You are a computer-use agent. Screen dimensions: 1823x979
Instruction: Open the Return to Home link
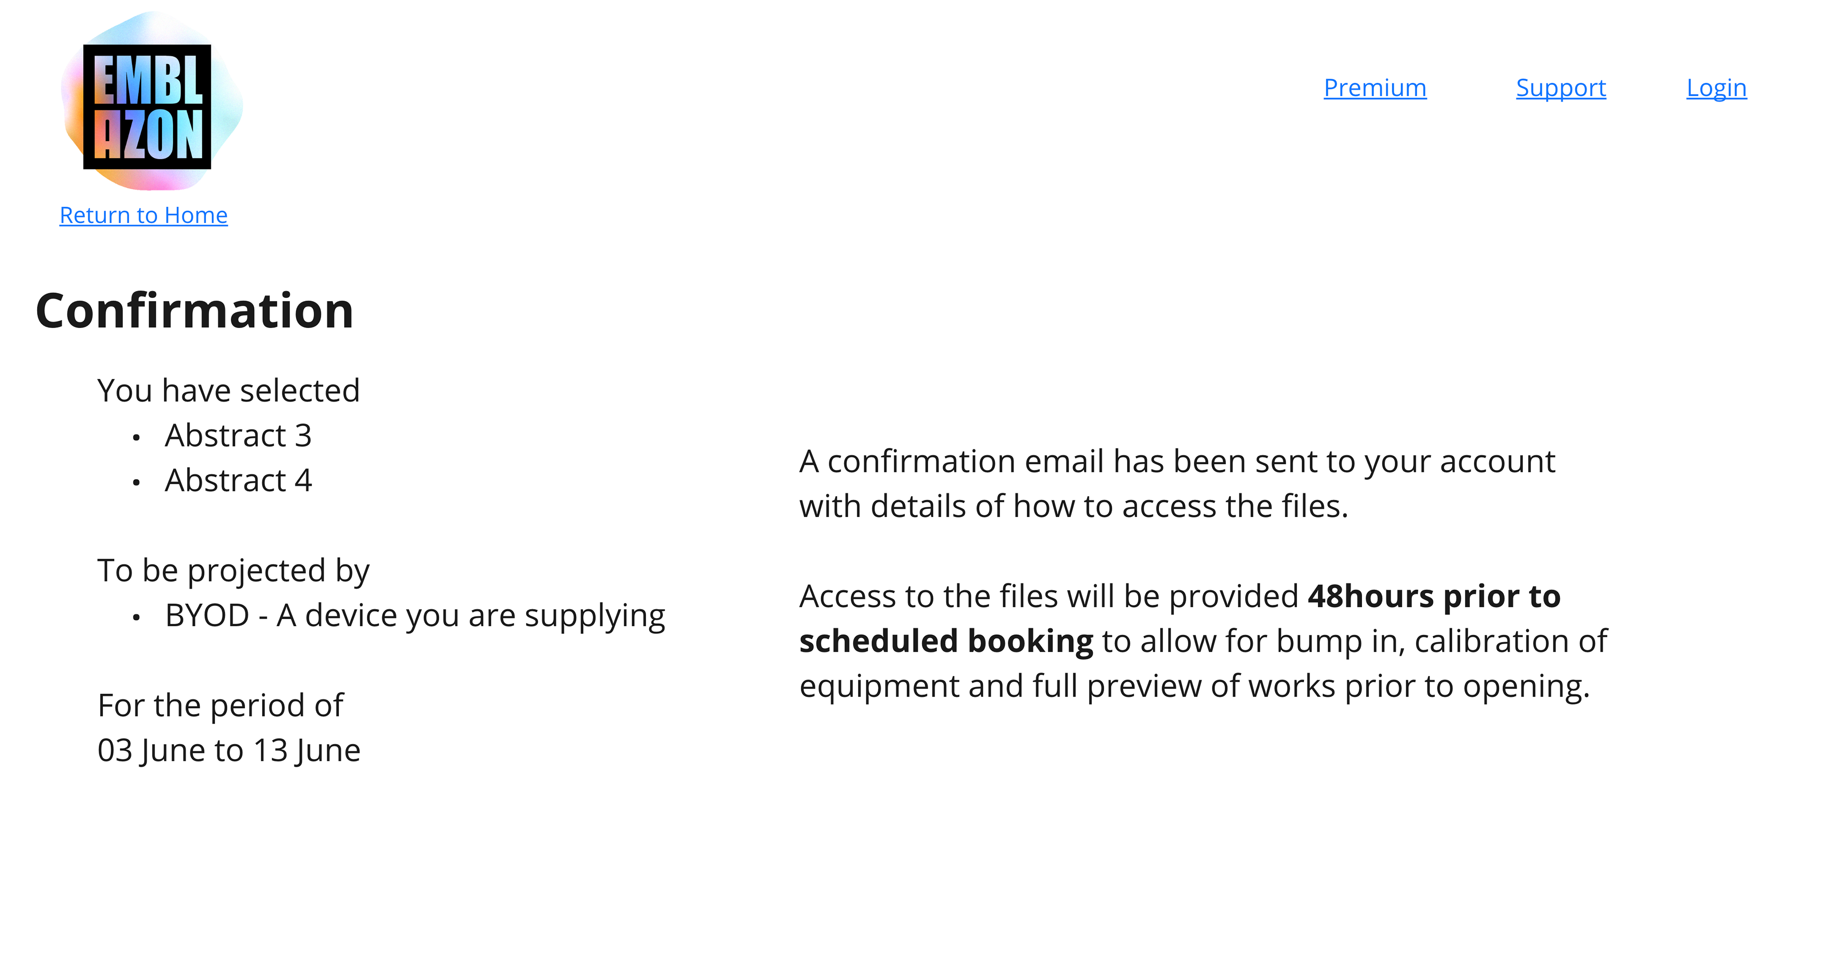(x=144, y=215)
